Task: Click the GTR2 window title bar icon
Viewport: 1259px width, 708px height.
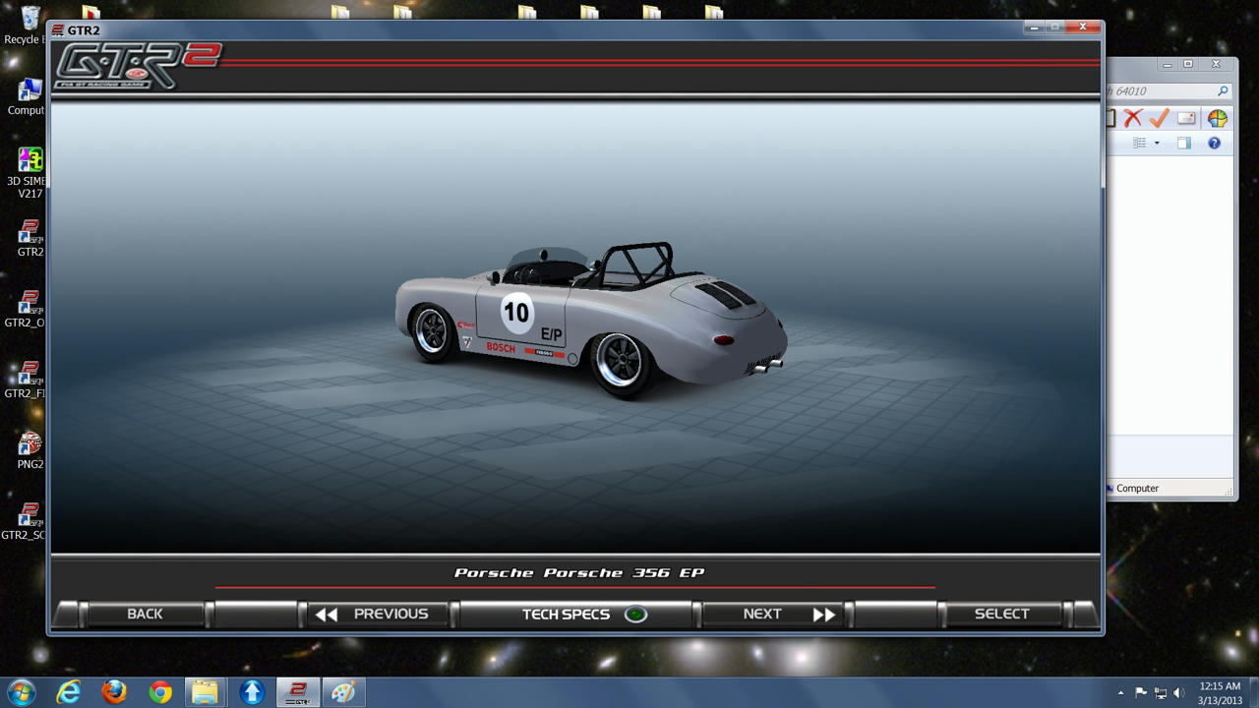Action: [x=58, y=30]
